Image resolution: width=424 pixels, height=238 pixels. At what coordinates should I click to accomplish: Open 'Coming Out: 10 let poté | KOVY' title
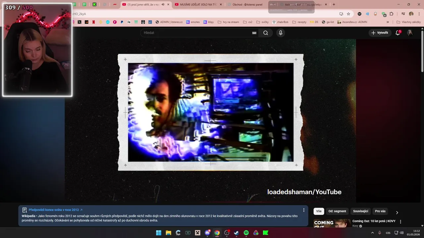coord(374,221)
